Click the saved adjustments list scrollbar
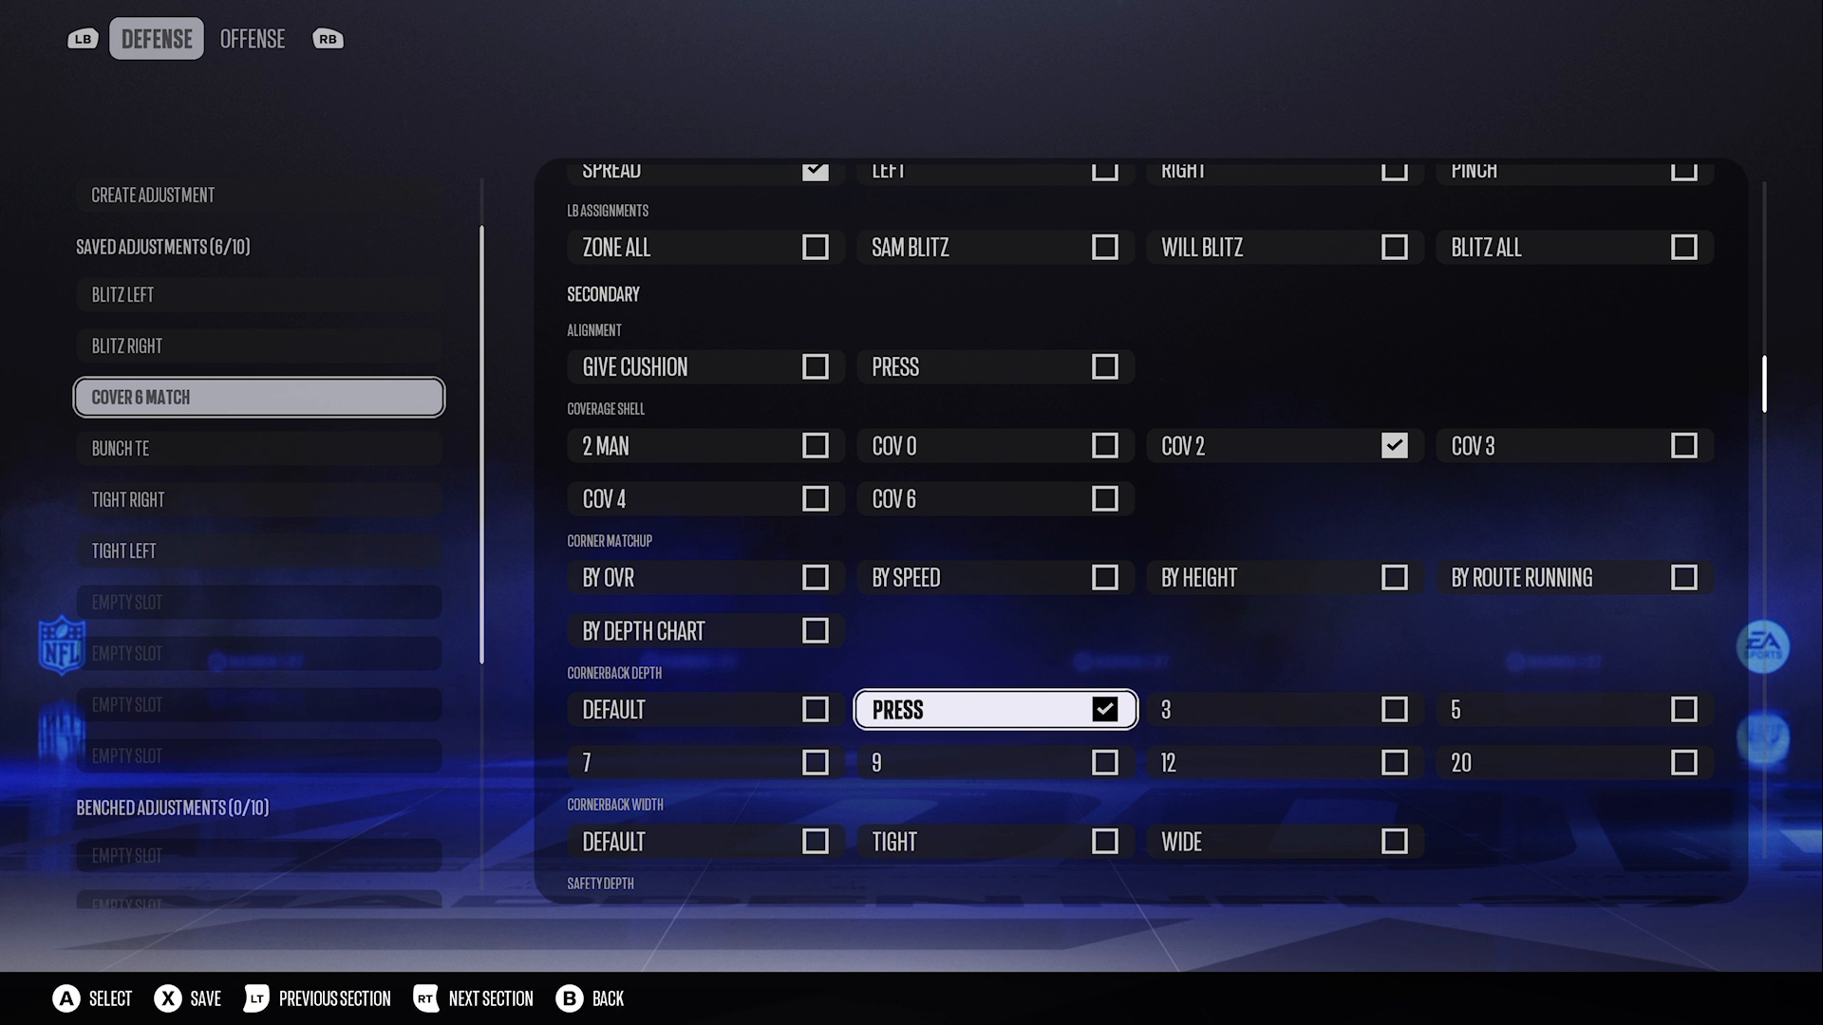 pos(481,444)
